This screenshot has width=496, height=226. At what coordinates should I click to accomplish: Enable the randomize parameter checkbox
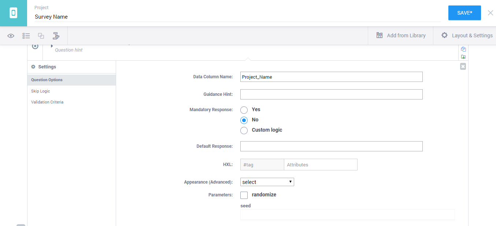coord(244,195)
